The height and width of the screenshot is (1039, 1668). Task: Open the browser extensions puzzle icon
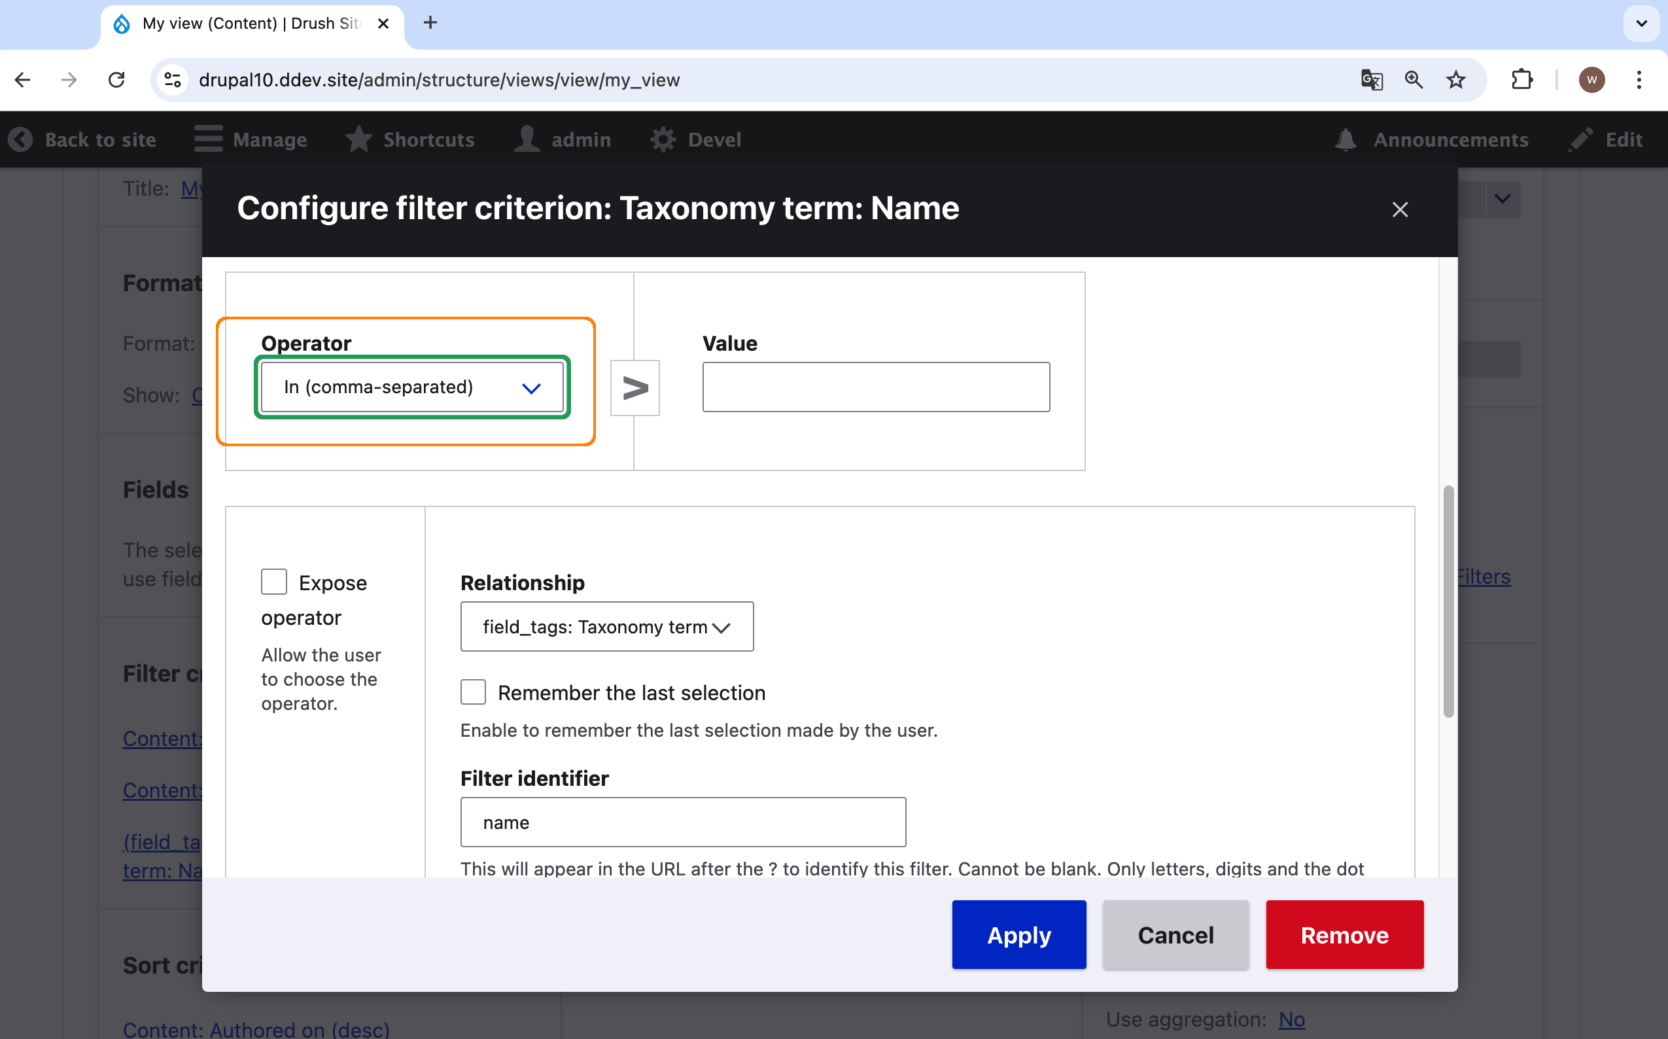pos(1521,80)
